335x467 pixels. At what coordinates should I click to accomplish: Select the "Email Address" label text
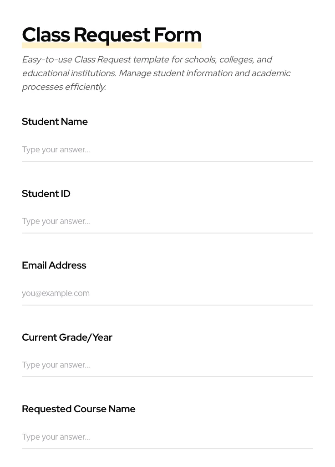[x=54, y=265]
